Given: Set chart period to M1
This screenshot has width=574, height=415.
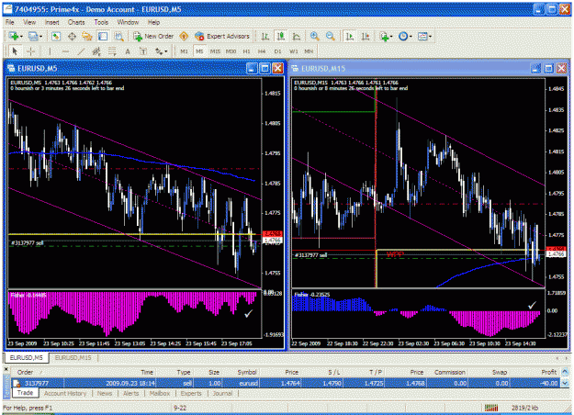Looking at the screenshot, I should pos(184,51).
